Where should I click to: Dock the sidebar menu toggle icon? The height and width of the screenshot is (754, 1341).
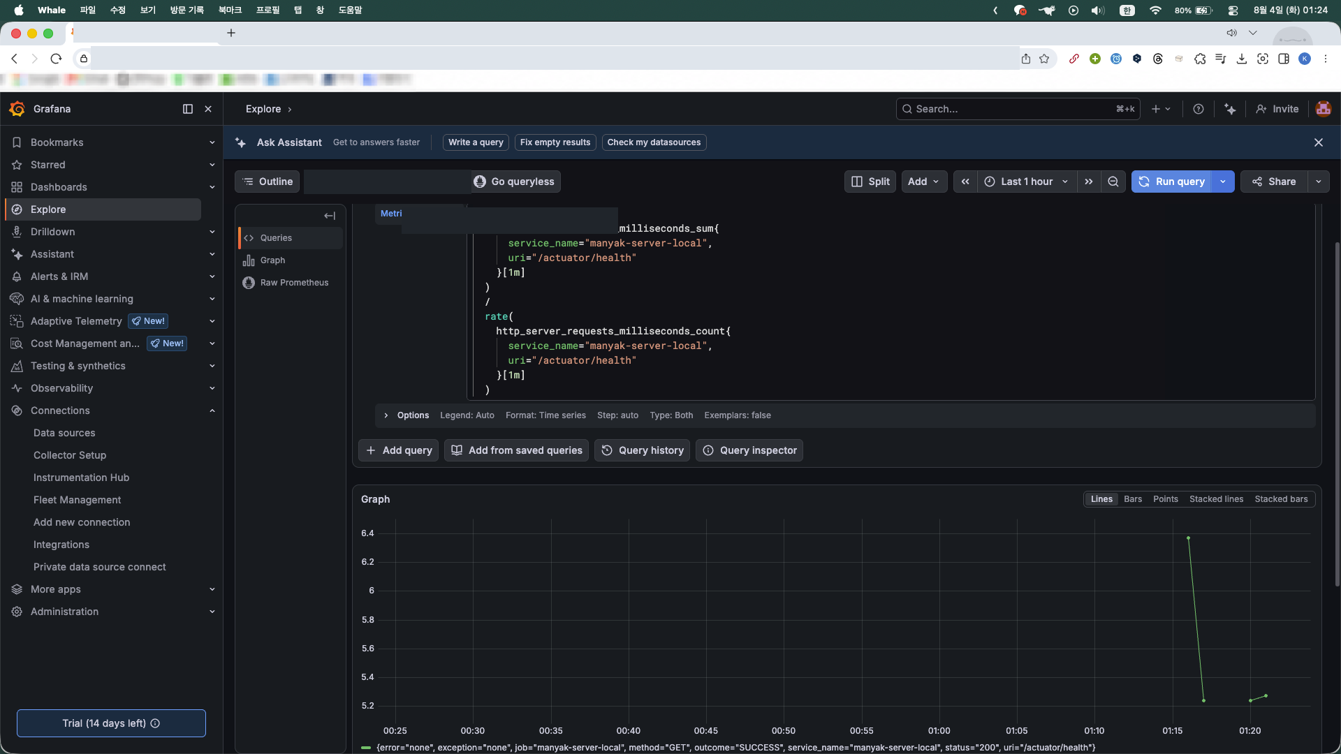pos(188,109)
